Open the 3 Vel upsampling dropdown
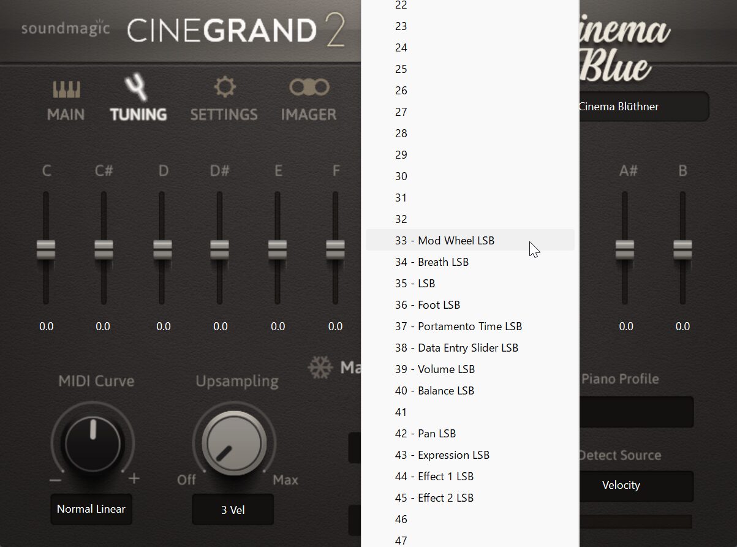The width and height of the screenshot is (737, 547). (x=233, y=510)
